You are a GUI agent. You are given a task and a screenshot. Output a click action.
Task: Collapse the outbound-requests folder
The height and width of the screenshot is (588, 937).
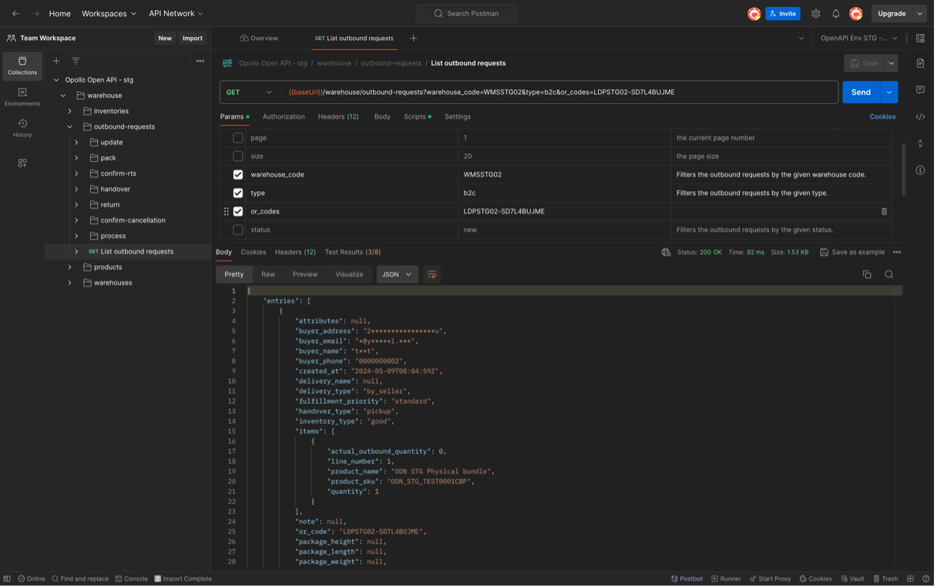pyautogui.click(x=70, y=127)
